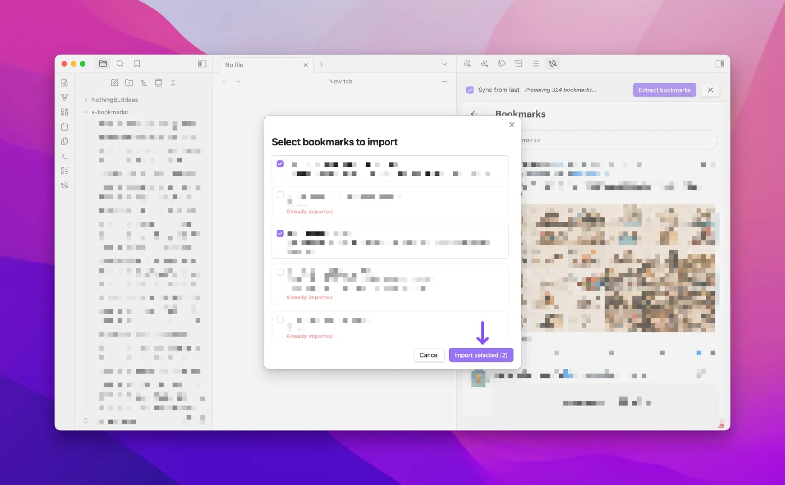Open today's daily note calendar icon

point(64,127)
